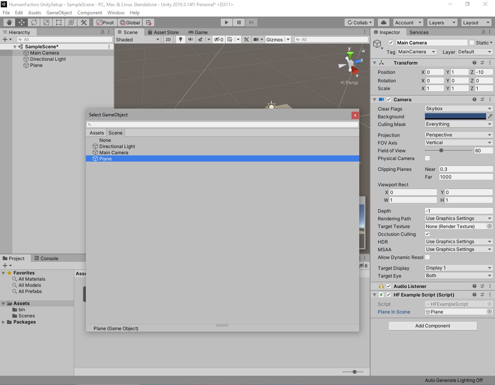Select Main Camera in Hierarchy
The width and height of the screenshot is (495, 385).
coord(44,53)
